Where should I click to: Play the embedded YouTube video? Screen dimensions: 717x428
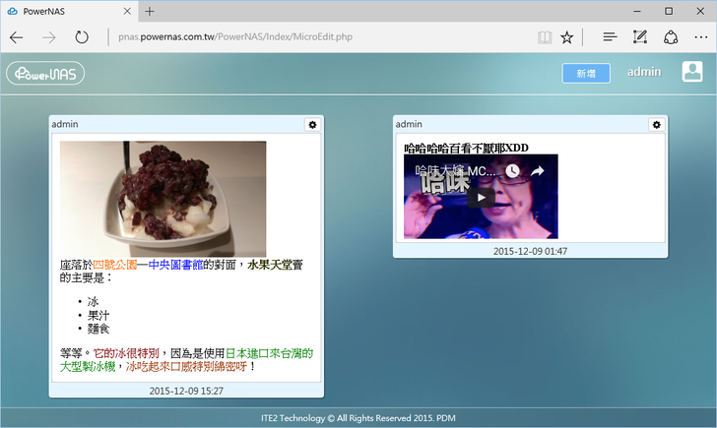coord(481,197)
